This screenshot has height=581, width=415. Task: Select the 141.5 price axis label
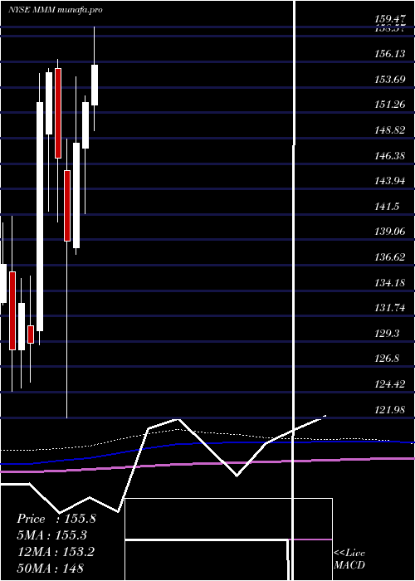tap(388, 207)
